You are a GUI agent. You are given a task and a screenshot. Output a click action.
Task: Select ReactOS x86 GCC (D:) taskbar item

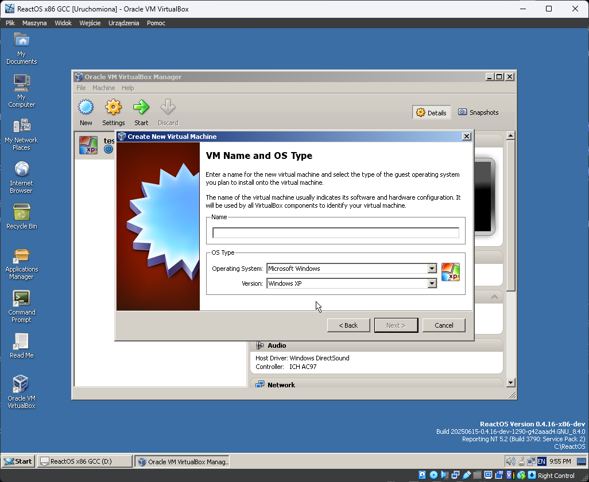pos(84,461)
